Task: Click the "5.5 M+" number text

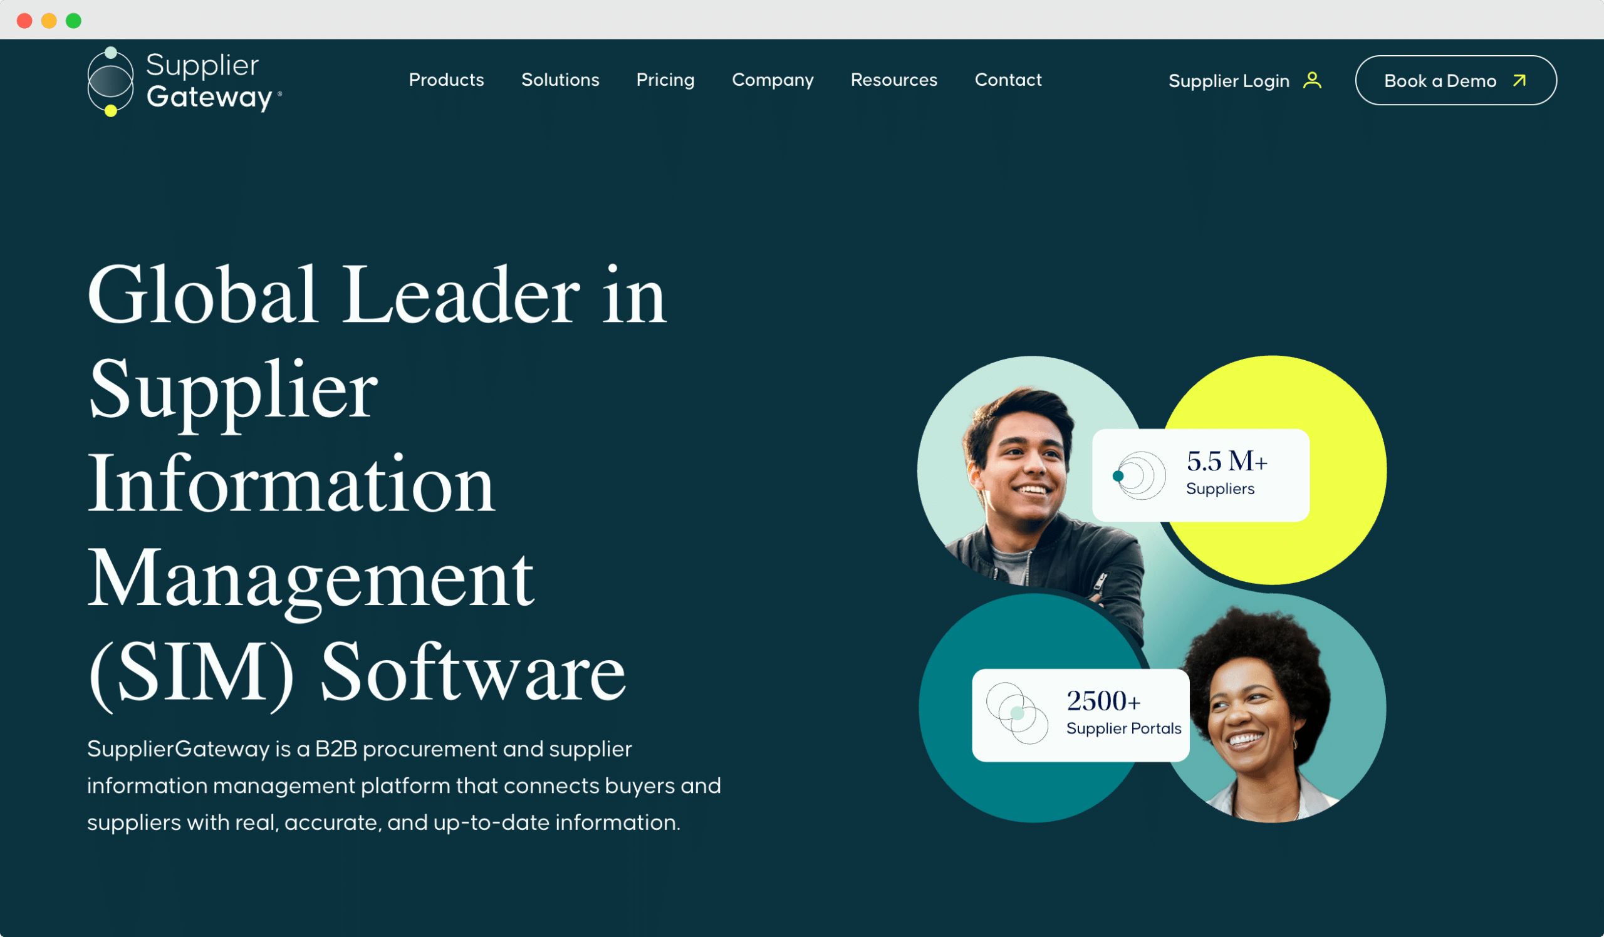Action: pos(1227,462)
